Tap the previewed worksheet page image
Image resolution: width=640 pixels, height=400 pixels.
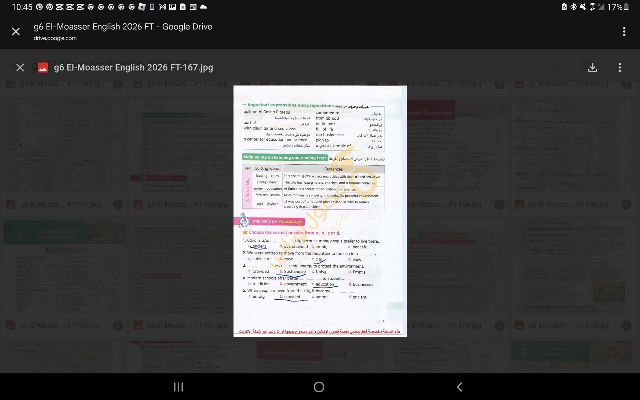point(320,211)
